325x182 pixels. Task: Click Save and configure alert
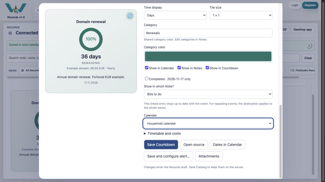(x=168, y=156)
